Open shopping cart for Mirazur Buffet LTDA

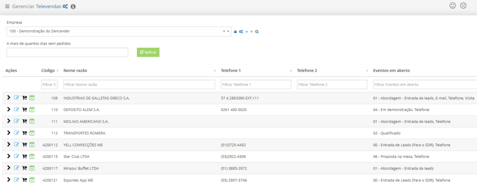click(25, 168)
